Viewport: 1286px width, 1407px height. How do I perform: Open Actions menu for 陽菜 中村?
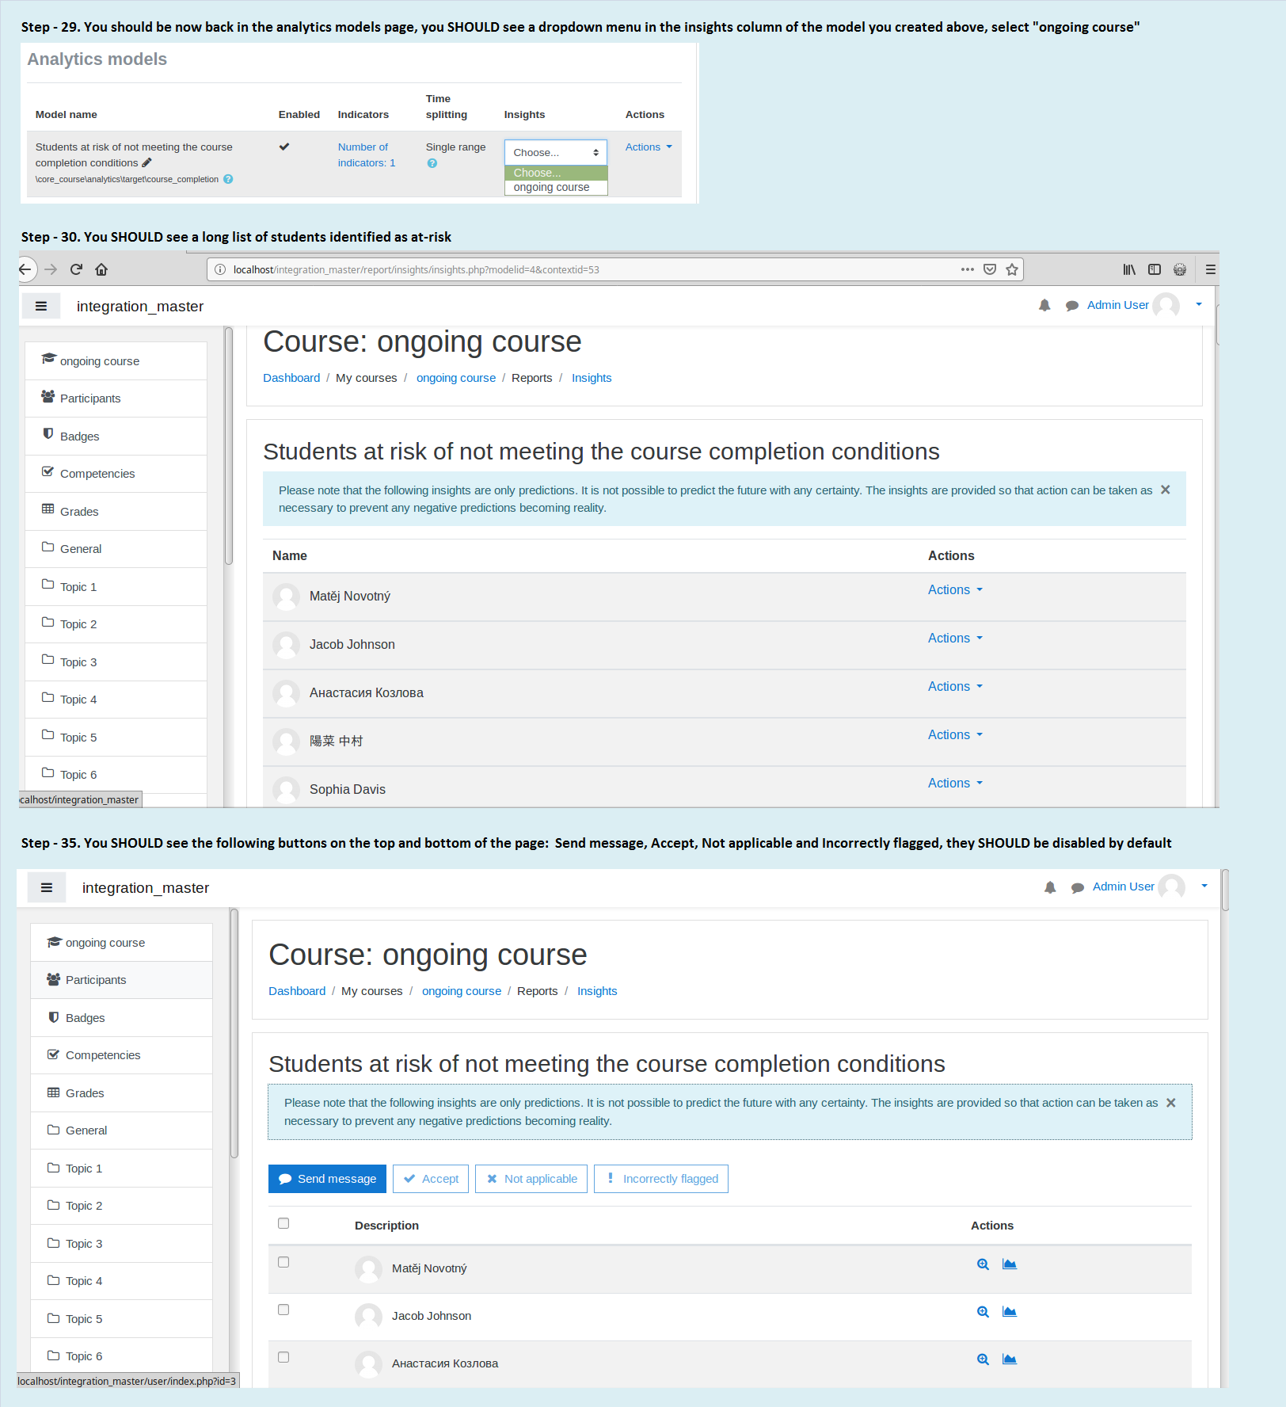[955, 734]
